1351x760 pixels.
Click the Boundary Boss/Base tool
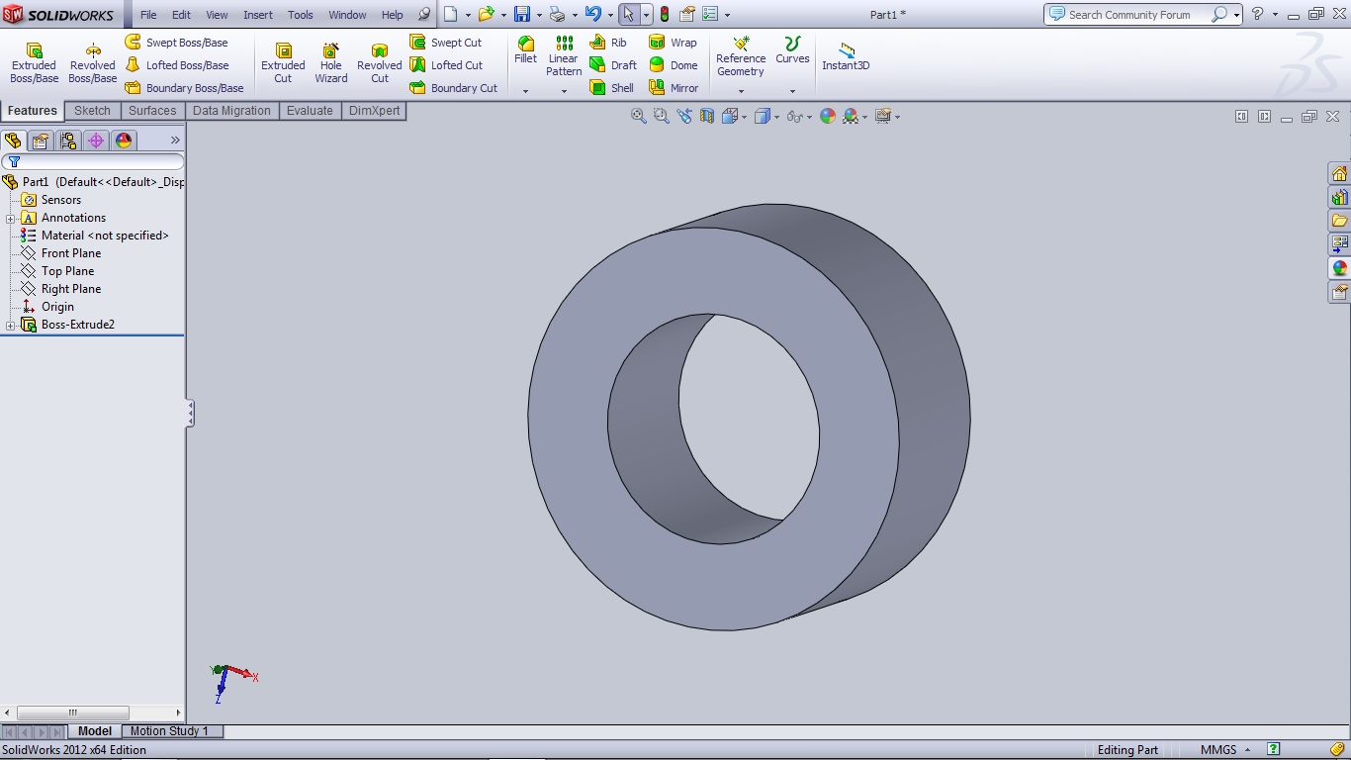[x=184, y=88]
